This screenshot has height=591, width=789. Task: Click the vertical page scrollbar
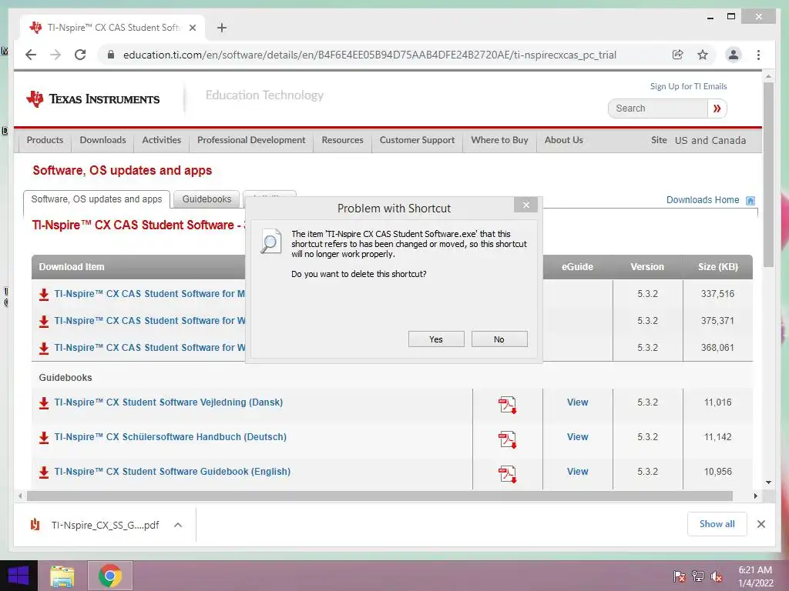pos(768,175)
